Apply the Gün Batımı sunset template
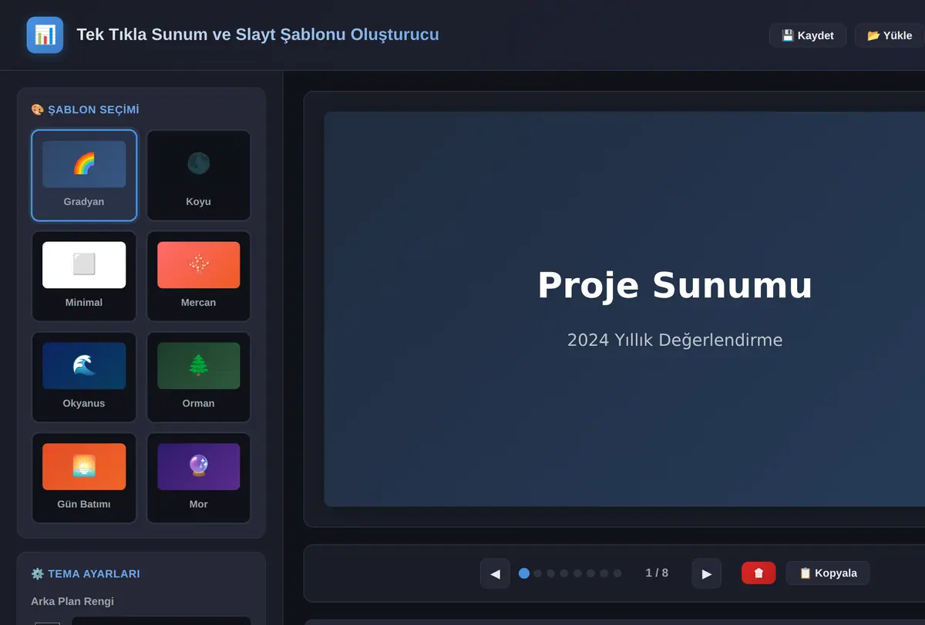Screen dimensions: 925x625 point(84,478)
